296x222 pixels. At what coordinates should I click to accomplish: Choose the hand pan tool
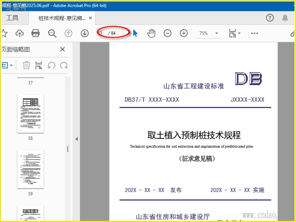151,33
